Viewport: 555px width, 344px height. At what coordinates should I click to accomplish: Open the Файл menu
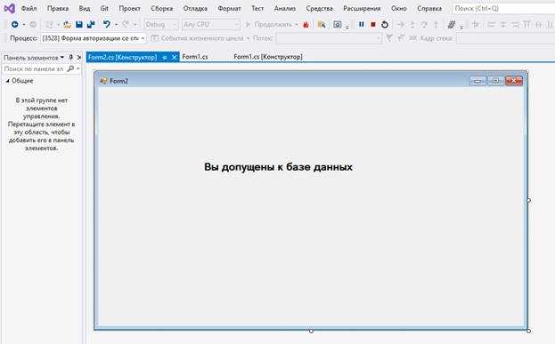click(29, 8)
